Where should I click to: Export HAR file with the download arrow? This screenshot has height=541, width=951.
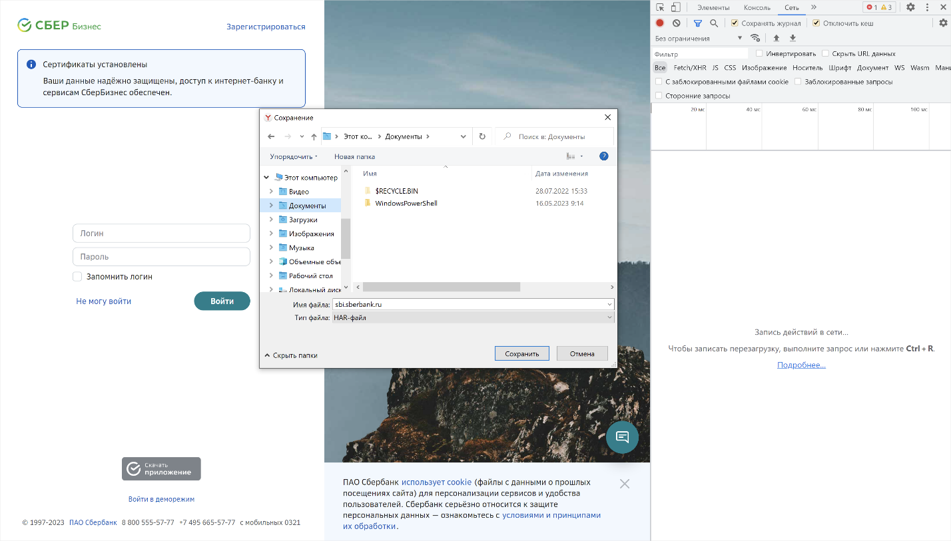[x=792, y=38]
